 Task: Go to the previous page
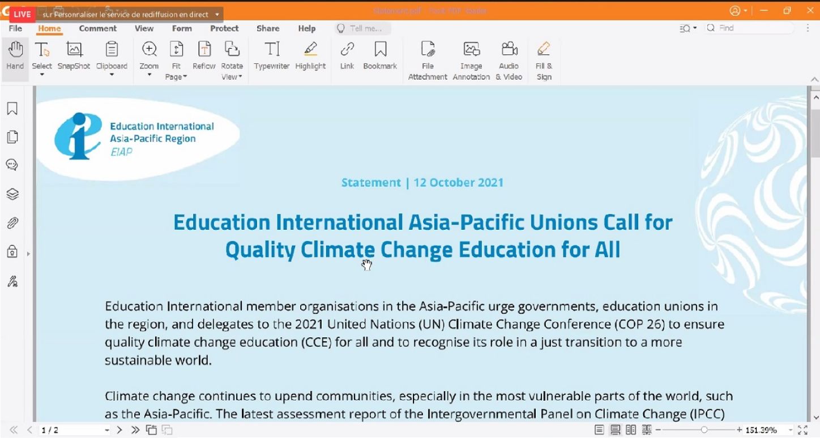[x=29, y=430]
